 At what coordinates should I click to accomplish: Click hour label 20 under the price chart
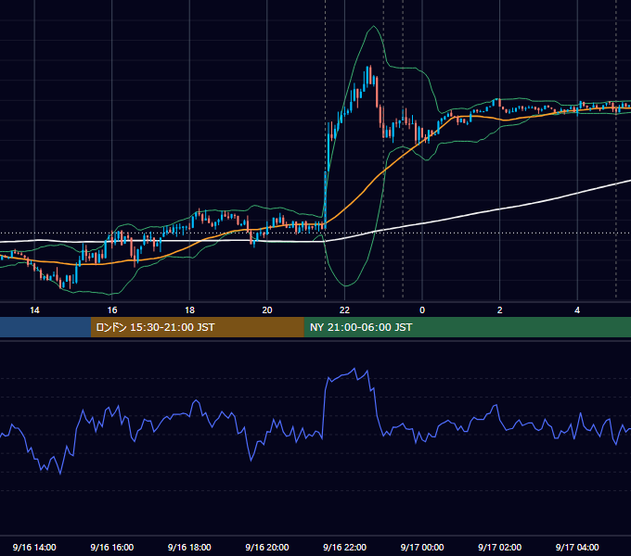(x=267, y=310)
